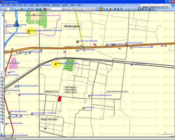Expand the Driving activity profile dropdown
The height and width of the screenshot is (140, 175).
(61, 9)
